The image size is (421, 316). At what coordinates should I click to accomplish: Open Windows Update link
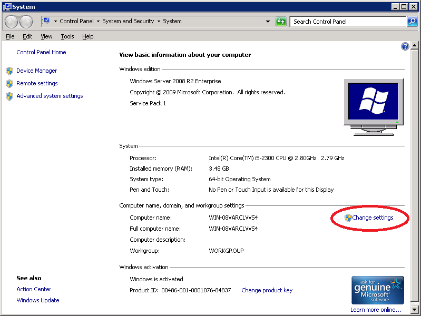38,300
